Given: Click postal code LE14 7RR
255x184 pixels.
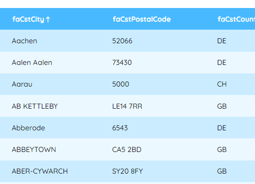Looking at the screenshot, I should tap(127, 106).
